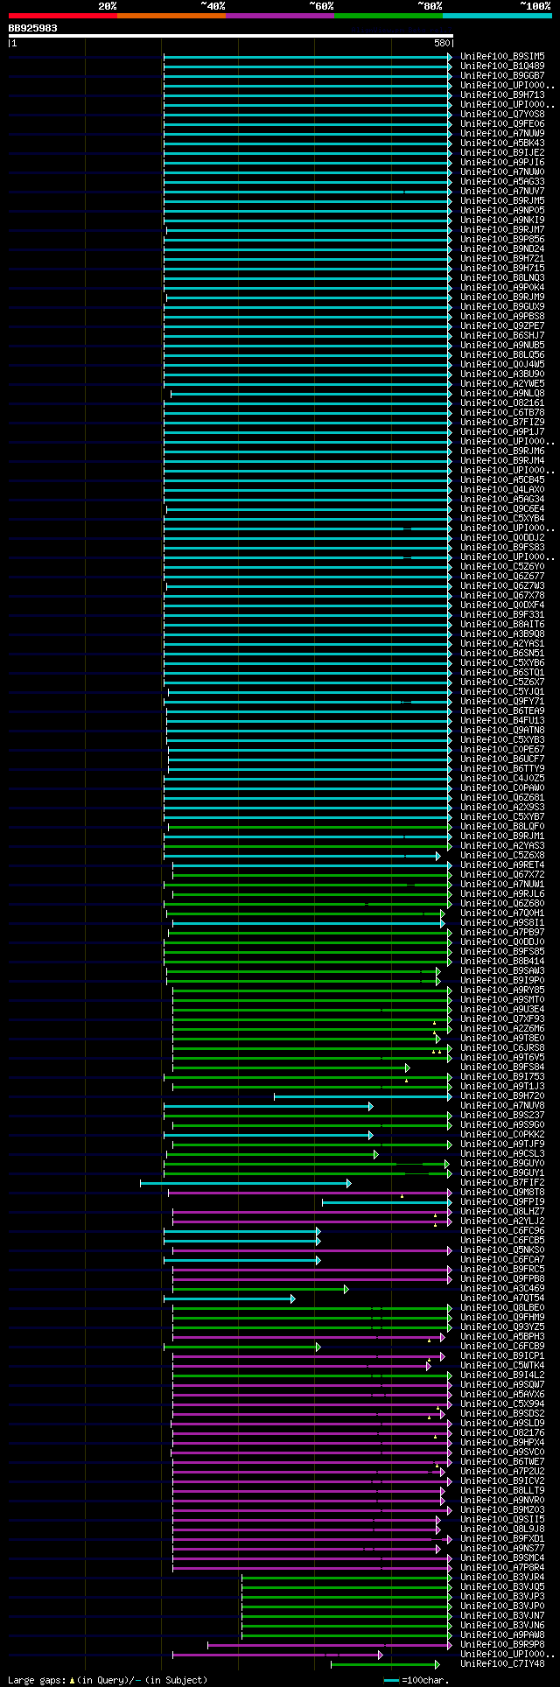Screen dimensions: 560x1687
Task: Select the UniRef100_B9P856 label
Action: coord(502,239)
